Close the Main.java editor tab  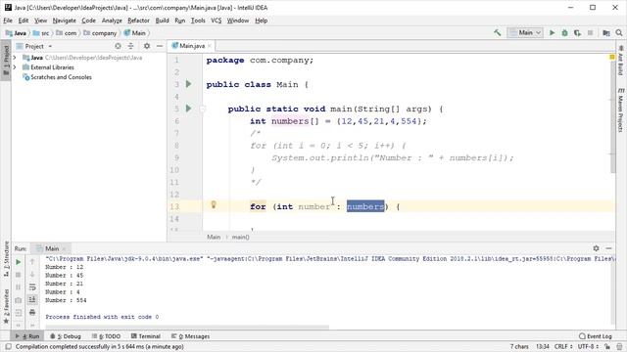pos(209,46)
